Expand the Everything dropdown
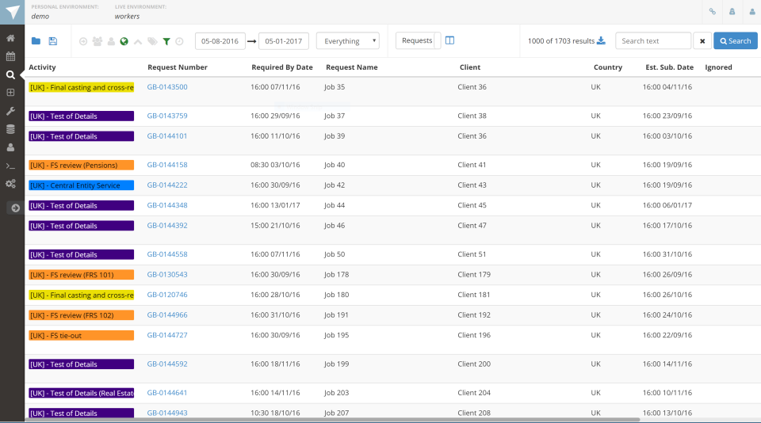 pyautogui.click(x=347, y=41)
